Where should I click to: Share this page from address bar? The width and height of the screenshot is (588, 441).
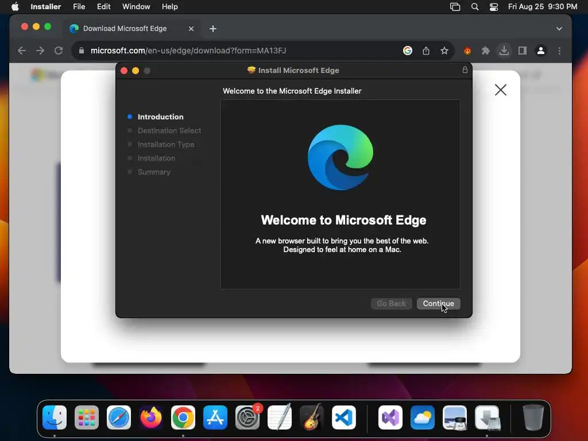pyautogui.click(x=426, y=51)
